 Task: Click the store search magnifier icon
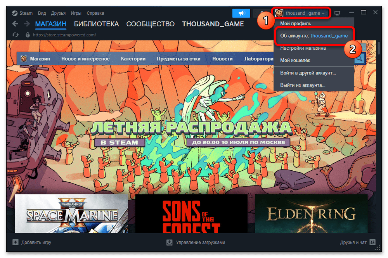[359, 59]
